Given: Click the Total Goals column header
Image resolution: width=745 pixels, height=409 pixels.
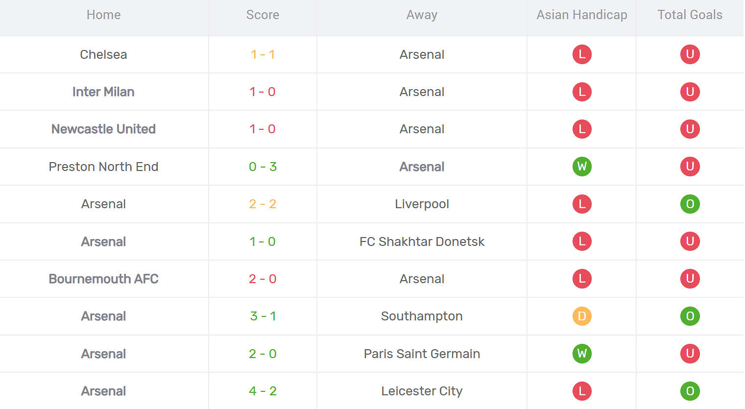Looking at the screenshot, I should 690,15.
